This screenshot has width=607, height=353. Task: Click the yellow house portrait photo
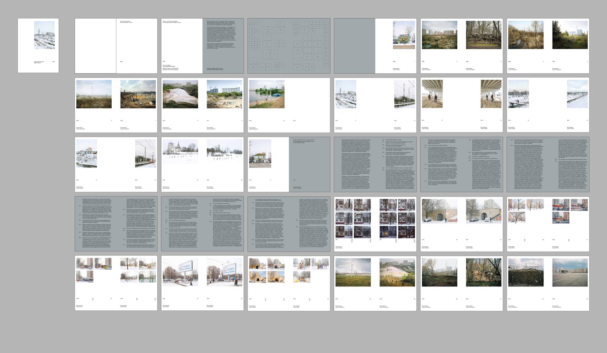pyautogui.click(x=260, y=154)
